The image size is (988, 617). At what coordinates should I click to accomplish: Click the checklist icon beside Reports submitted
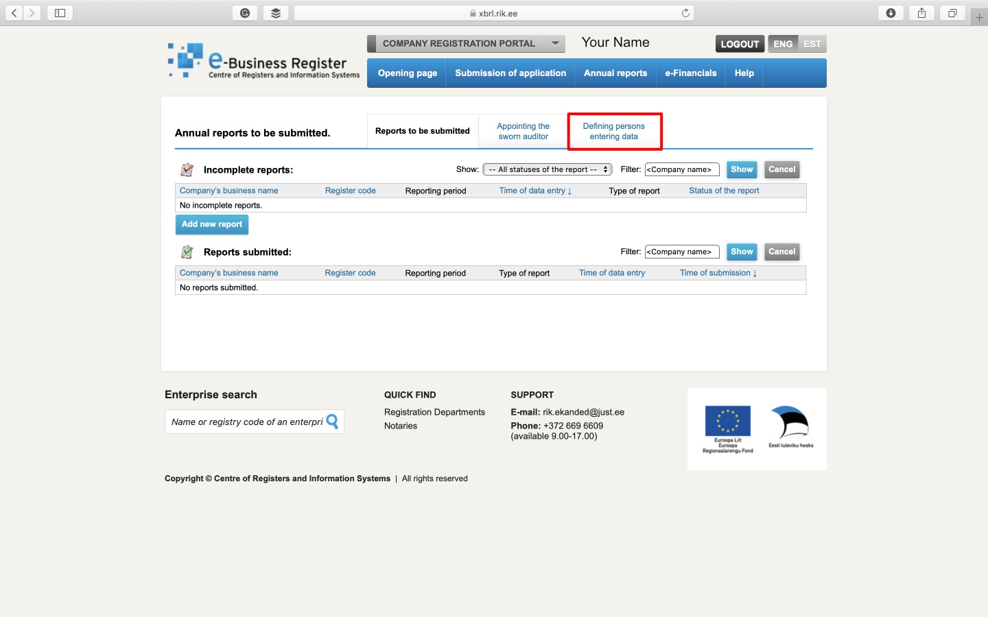point(187,252)
